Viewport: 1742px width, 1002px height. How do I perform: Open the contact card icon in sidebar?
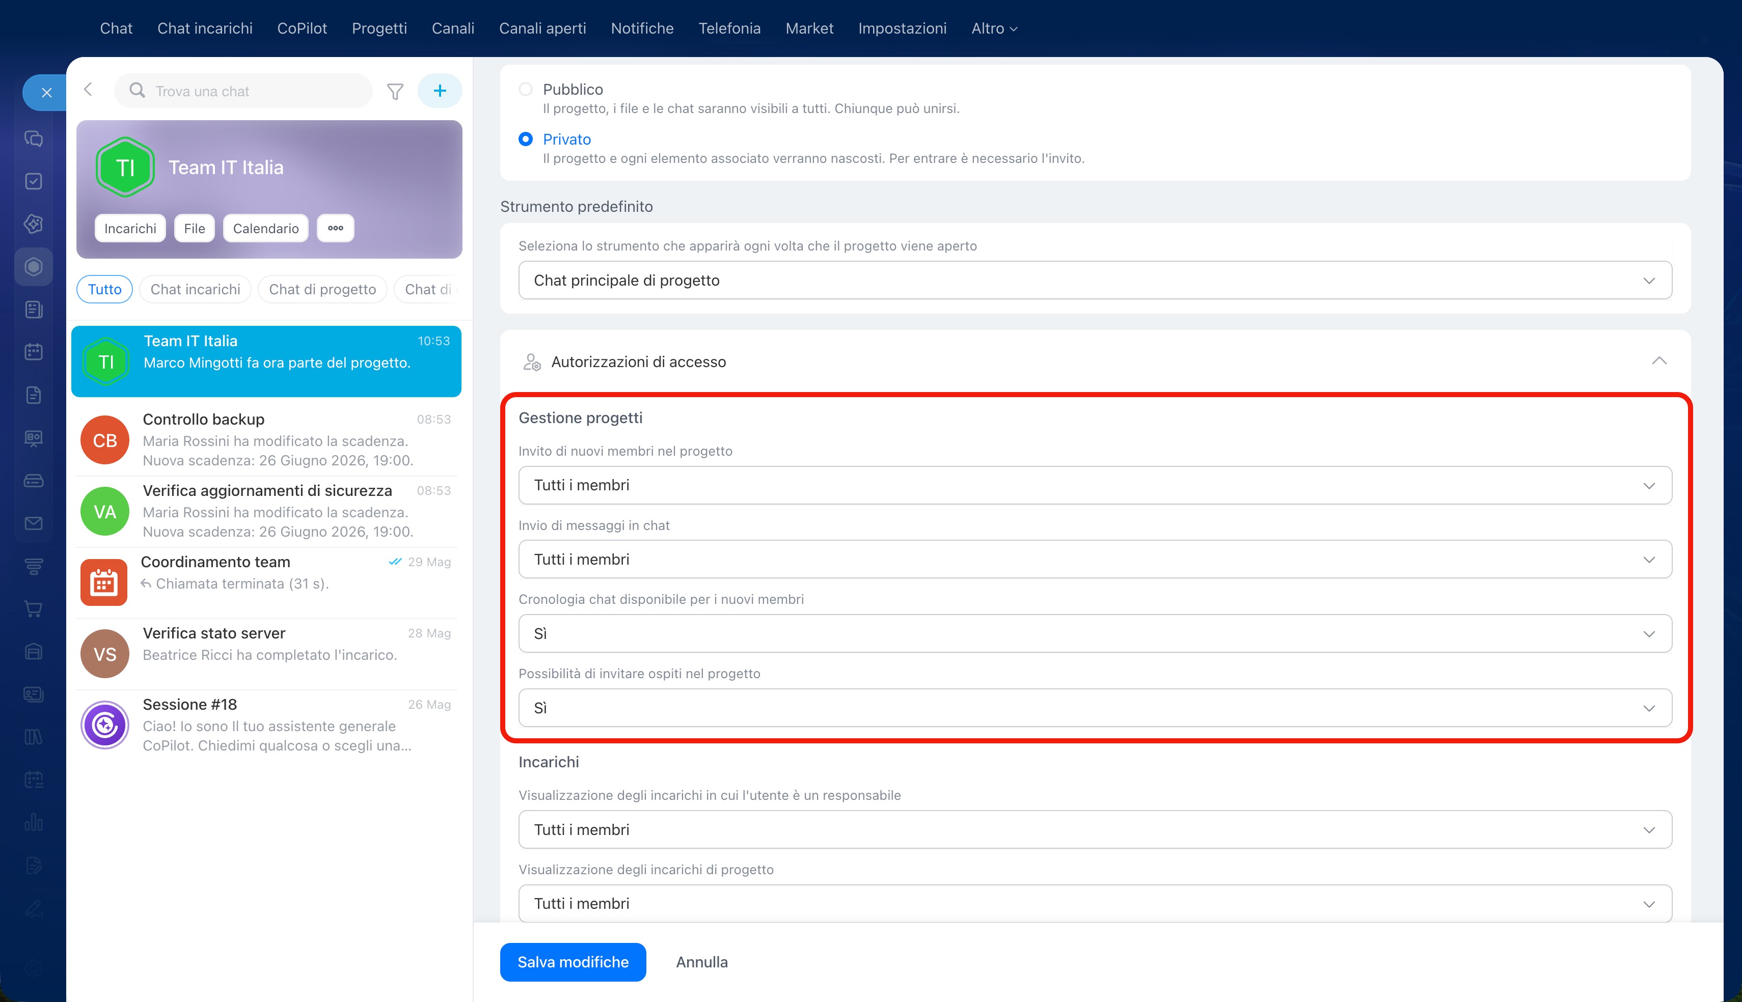click(34, 694)
